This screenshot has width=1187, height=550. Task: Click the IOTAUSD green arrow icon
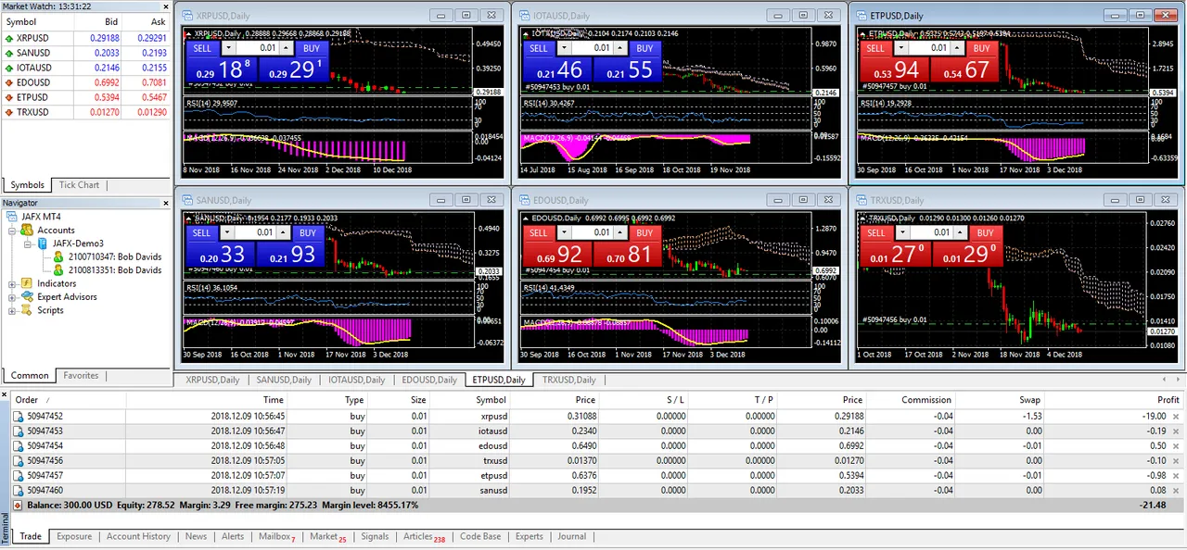(9, 68)
